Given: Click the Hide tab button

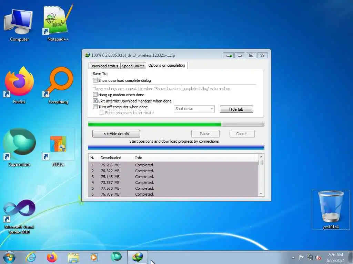Looking at the screenshot, I should [x=236, y=109].
